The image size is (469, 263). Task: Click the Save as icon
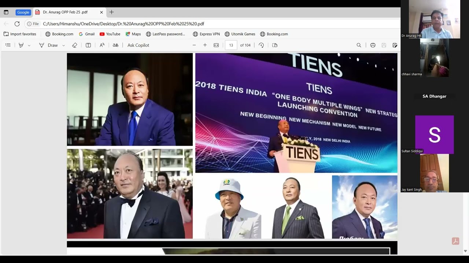tap(395, 45)
